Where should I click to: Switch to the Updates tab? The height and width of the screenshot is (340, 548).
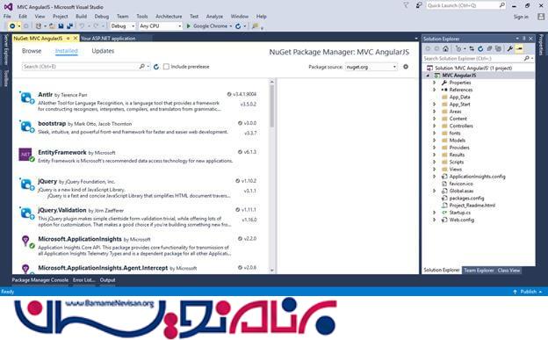pos(103,51)
